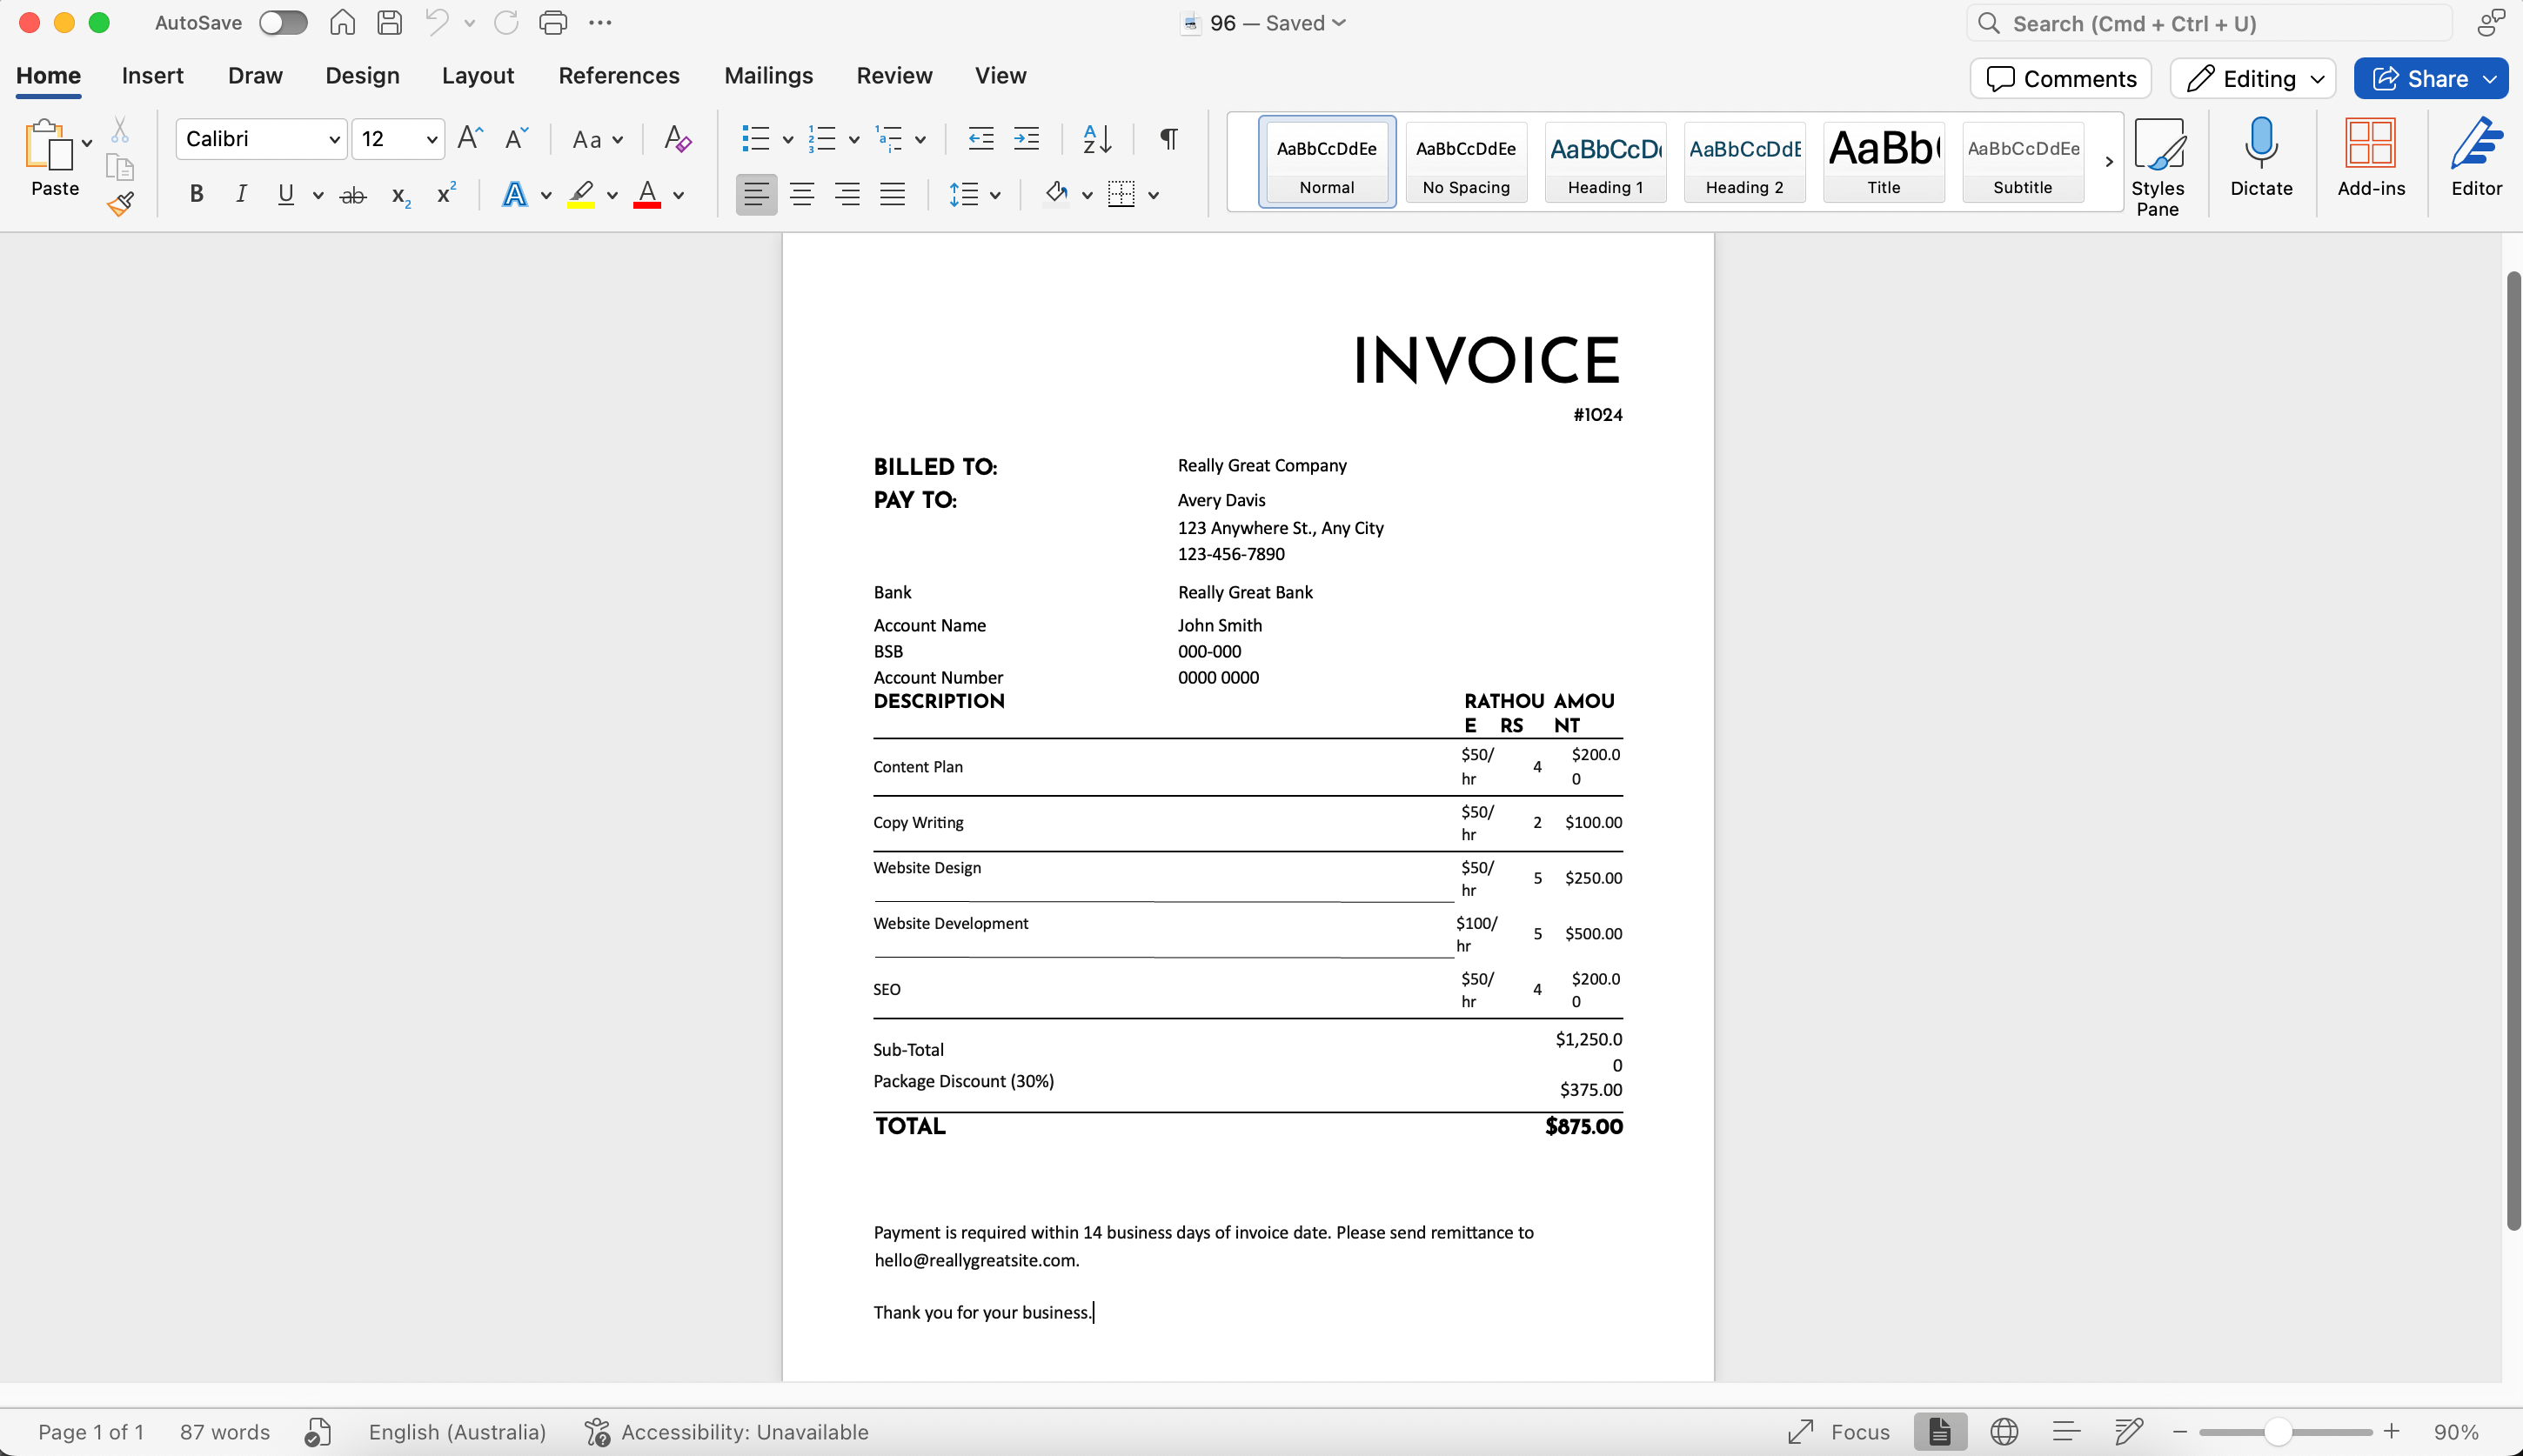Open the Editing mode dropdown
This screenshot has width=2523, height=1456.
2252,79
